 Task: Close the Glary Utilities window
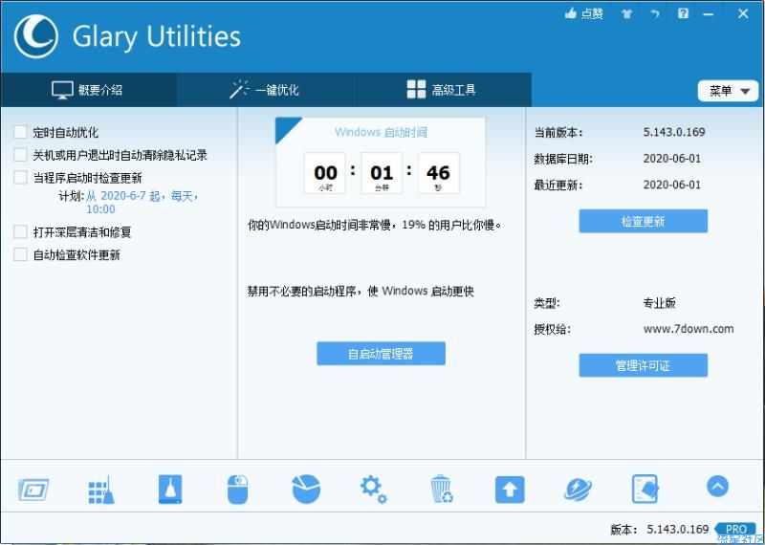click(743, 13)
